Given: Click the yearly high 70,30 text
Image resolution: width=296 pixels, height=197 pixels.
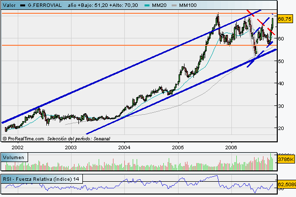Looking at the screenshot, I should 131,5.
